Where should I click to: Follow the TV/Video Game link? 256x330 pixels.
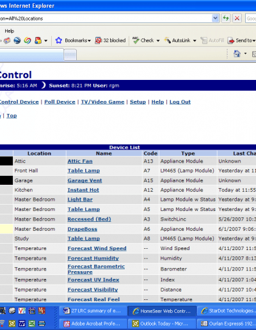click(x=102, y=102)
